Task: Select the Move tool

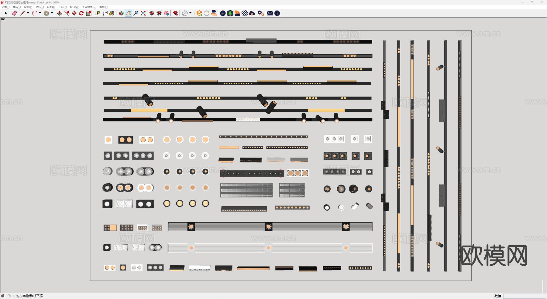Action: point(74,13)
